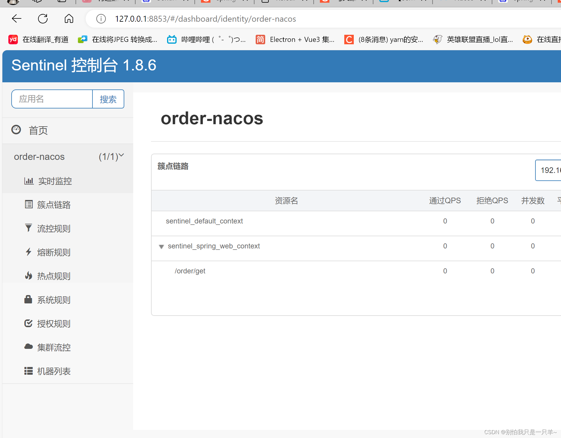The height and width of the screenshot is (438, 561).
Task: Go to browser home icon
Action: pos(69,19)
